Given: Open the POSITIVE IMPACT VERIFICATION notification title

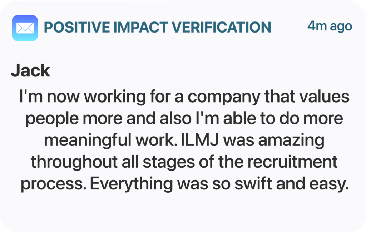Looking at the screenshot, I should pyautogui.click(x=158, y=27).
